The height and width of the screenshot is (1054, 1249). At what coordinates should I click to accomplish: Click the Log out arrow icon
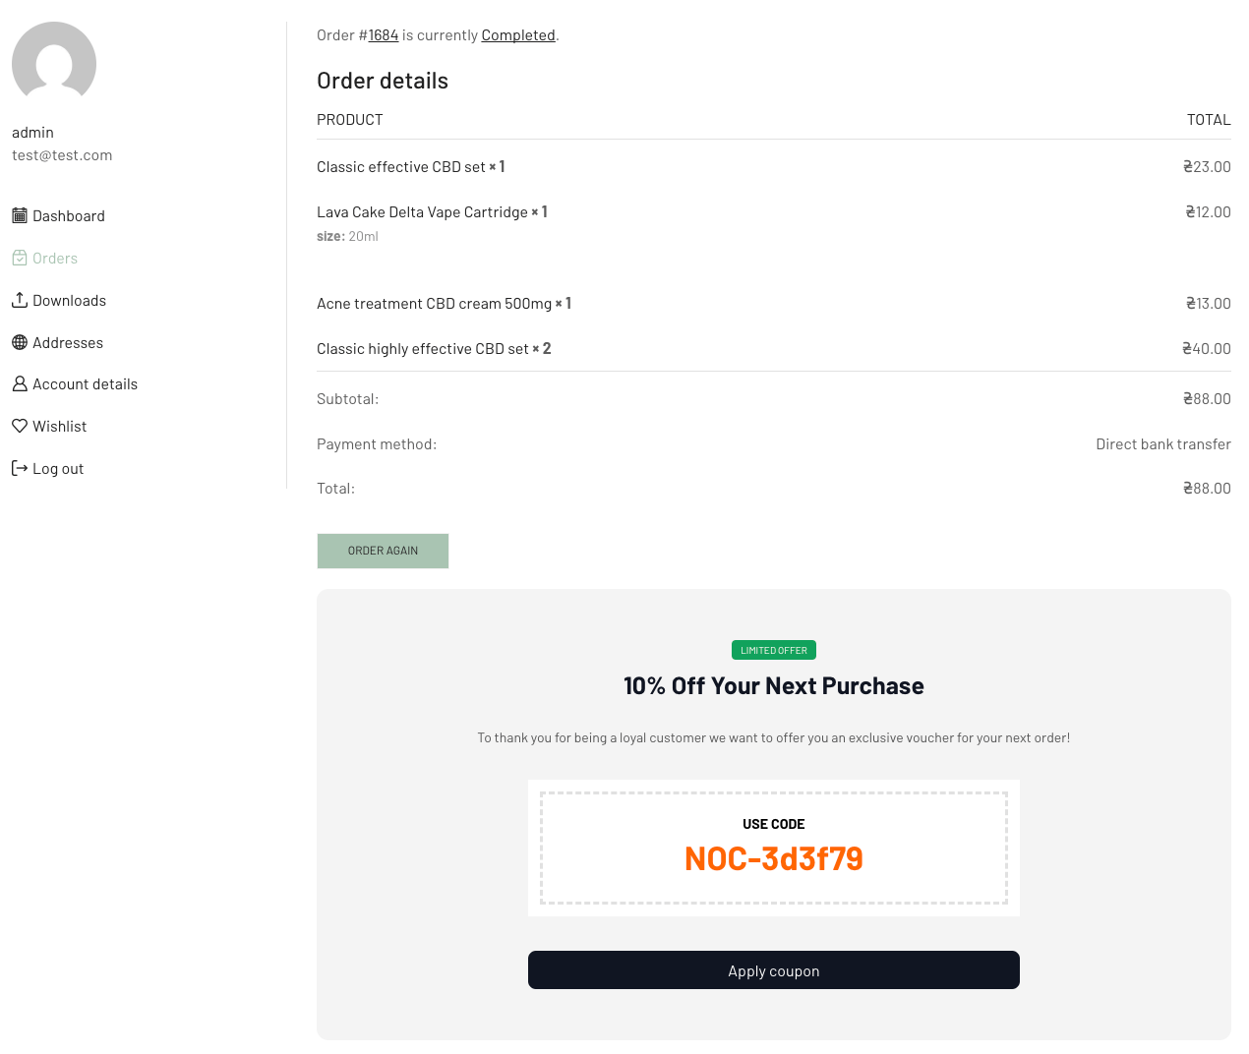pyautogui.click(x=20, y=468)
